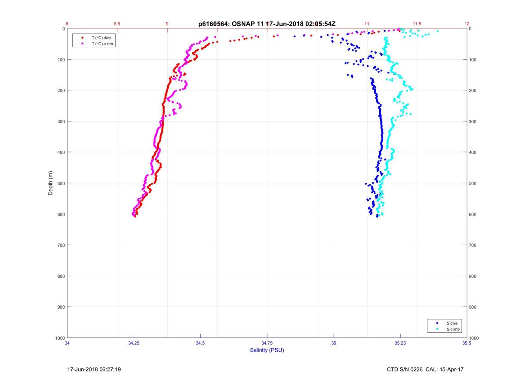
Task: Click the cyan marker beside S climb
Action: tap(437, 329)
